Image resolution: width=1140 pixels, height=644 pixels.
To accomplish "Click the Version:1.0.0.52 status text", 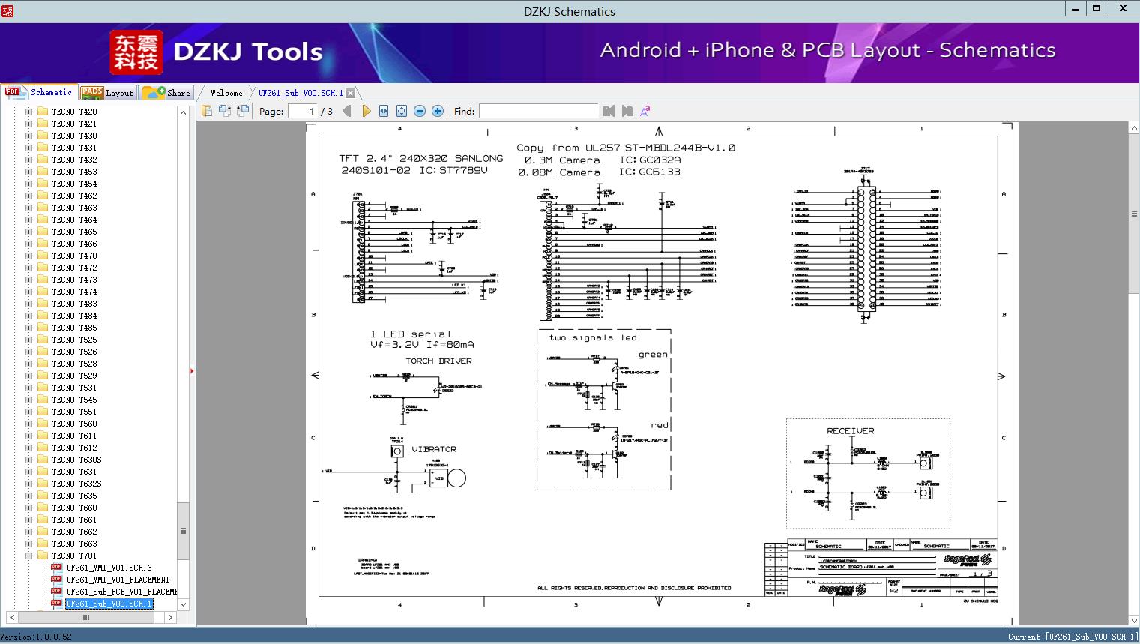I will click(x=37, y=637).
